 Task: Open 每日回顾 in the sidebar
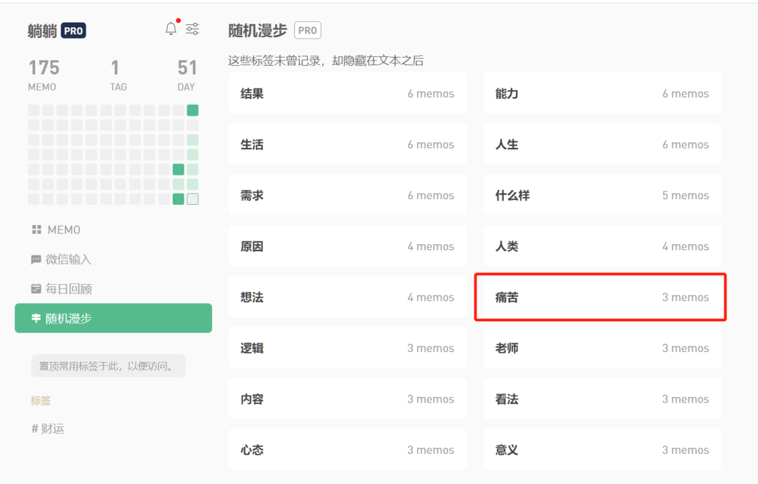61,289
